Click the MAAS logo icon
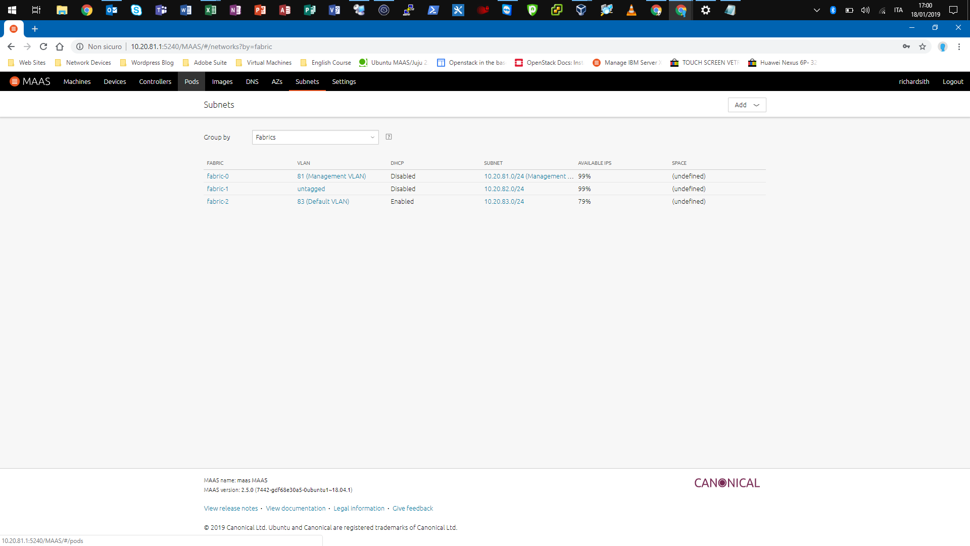Viewport: 970px width, 546px height. [15, 81]
